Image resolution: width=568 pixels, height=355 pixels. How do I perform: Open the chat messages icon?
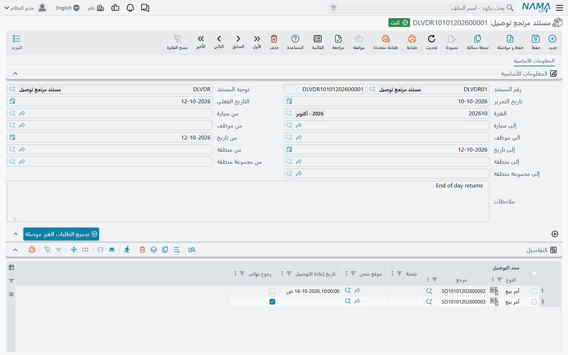(x=145, y=8)
